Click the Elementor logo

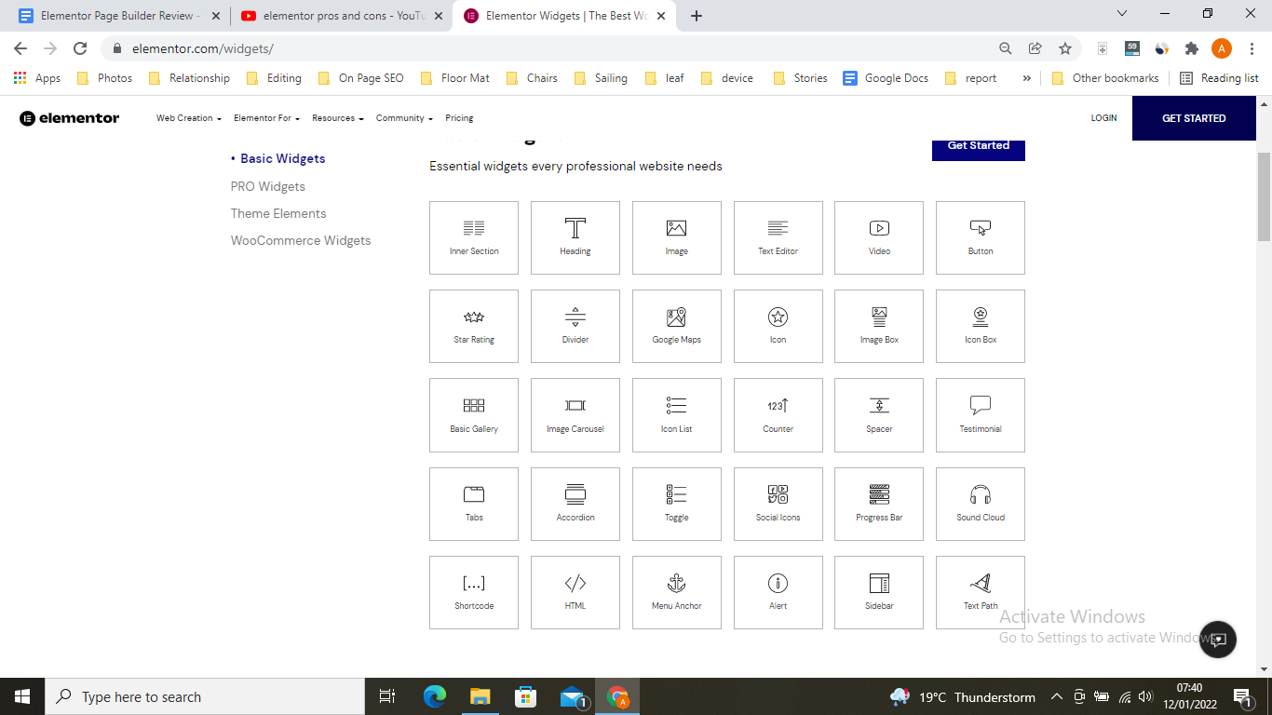coord(70,118)
